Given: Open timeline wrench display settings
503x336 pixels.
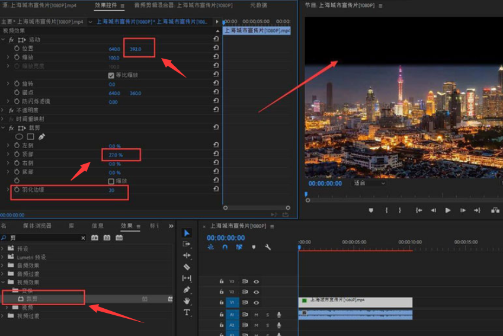Looking at the screenshot, I should pyautogui.click(x=268, y=247).
